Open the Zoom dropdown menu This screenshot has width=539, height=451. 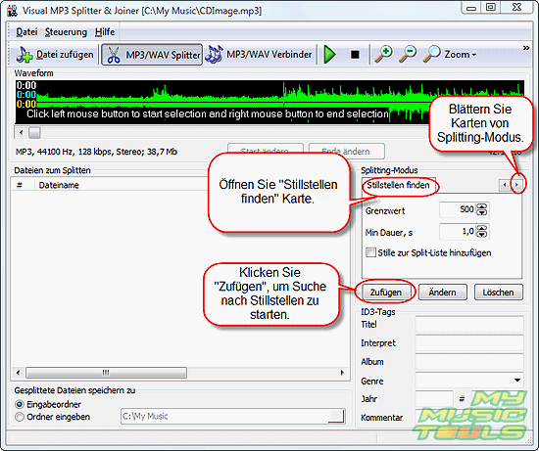click(450, 55)
